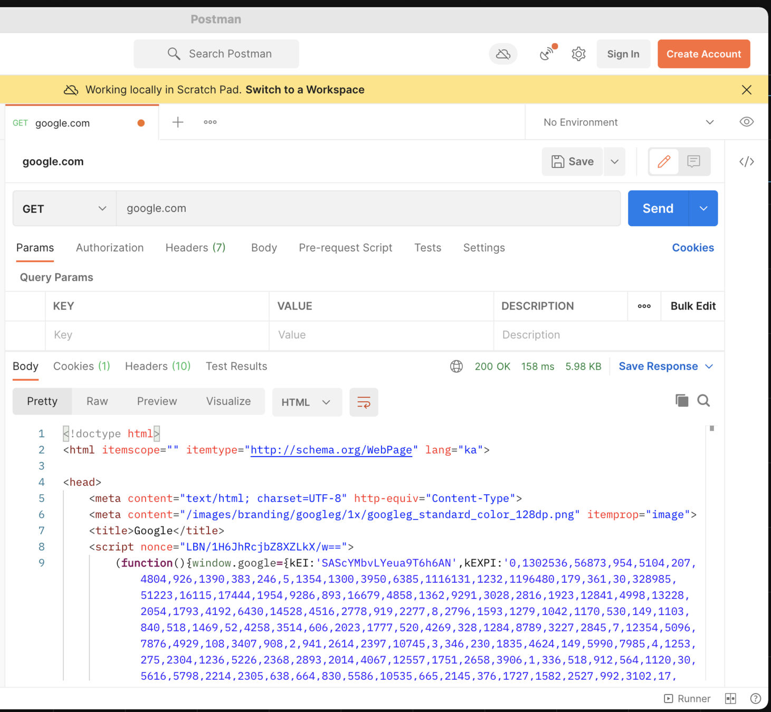This screenshot has height=712, width=771.
Task: Select the Preview view mode
Action: 157,401
